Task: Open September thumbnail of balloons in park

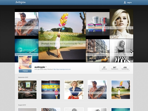Action: tap(121, 90)
